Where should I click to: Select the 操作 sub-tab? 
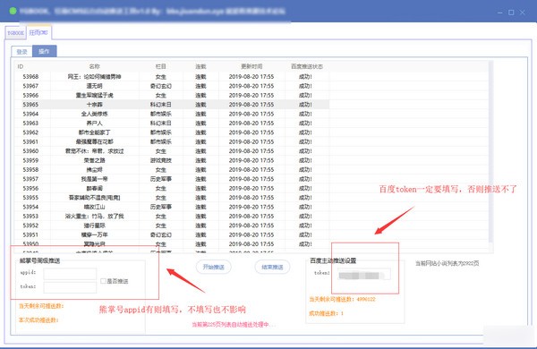[44, 51]
